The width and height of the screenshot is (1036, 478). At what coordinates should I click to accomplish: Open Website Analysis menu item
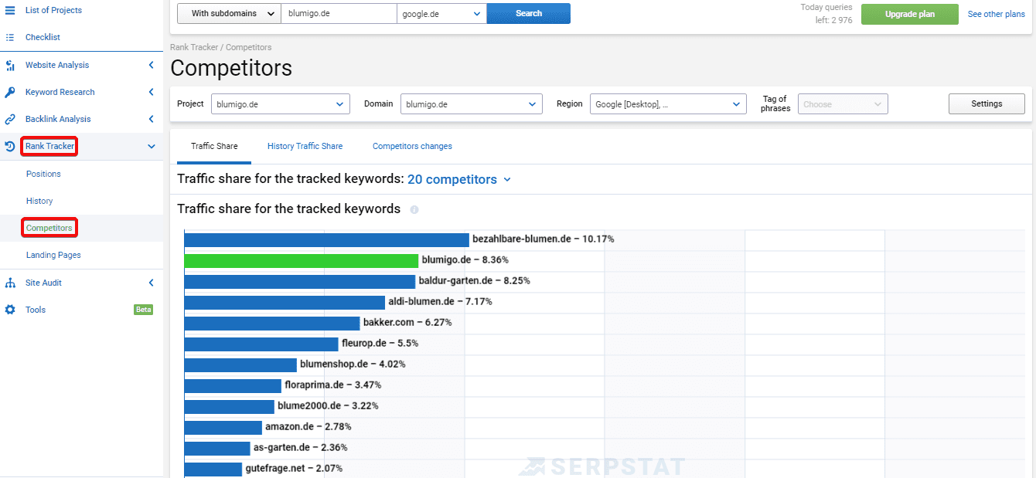coord(57,65)
